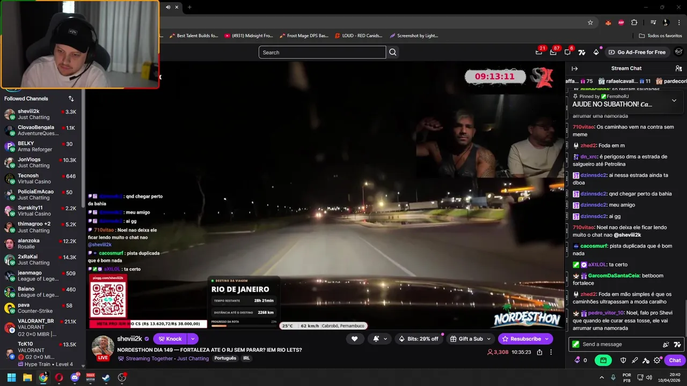The width and height of the screenshot is (687, 386).
Task: Unfollow using the heart button
Action: tap(355, 339)
